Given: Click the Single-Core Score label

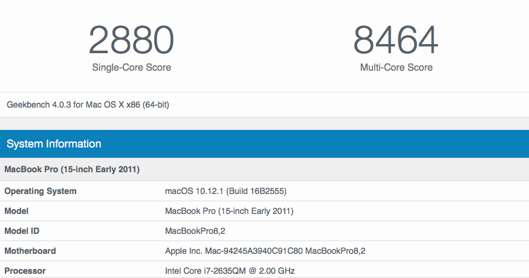Looking at the screenshot, I should pyautogui.click(x=132, y=68).
